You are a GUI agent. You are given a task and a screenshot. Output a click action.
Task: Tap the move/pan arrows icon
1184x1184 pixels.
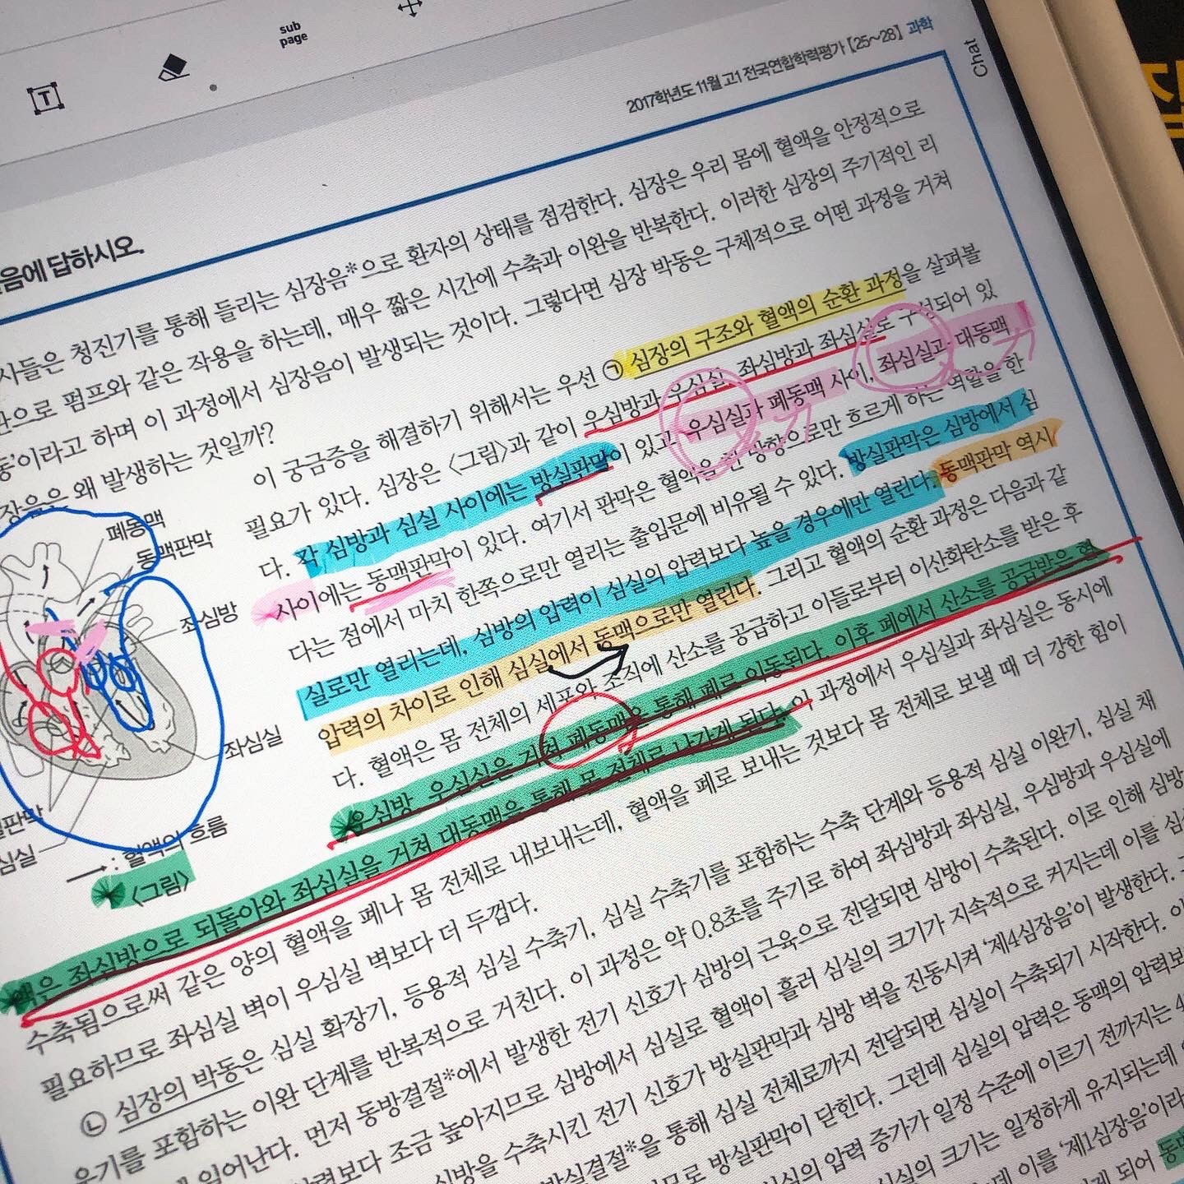click(x=409, y=7)
